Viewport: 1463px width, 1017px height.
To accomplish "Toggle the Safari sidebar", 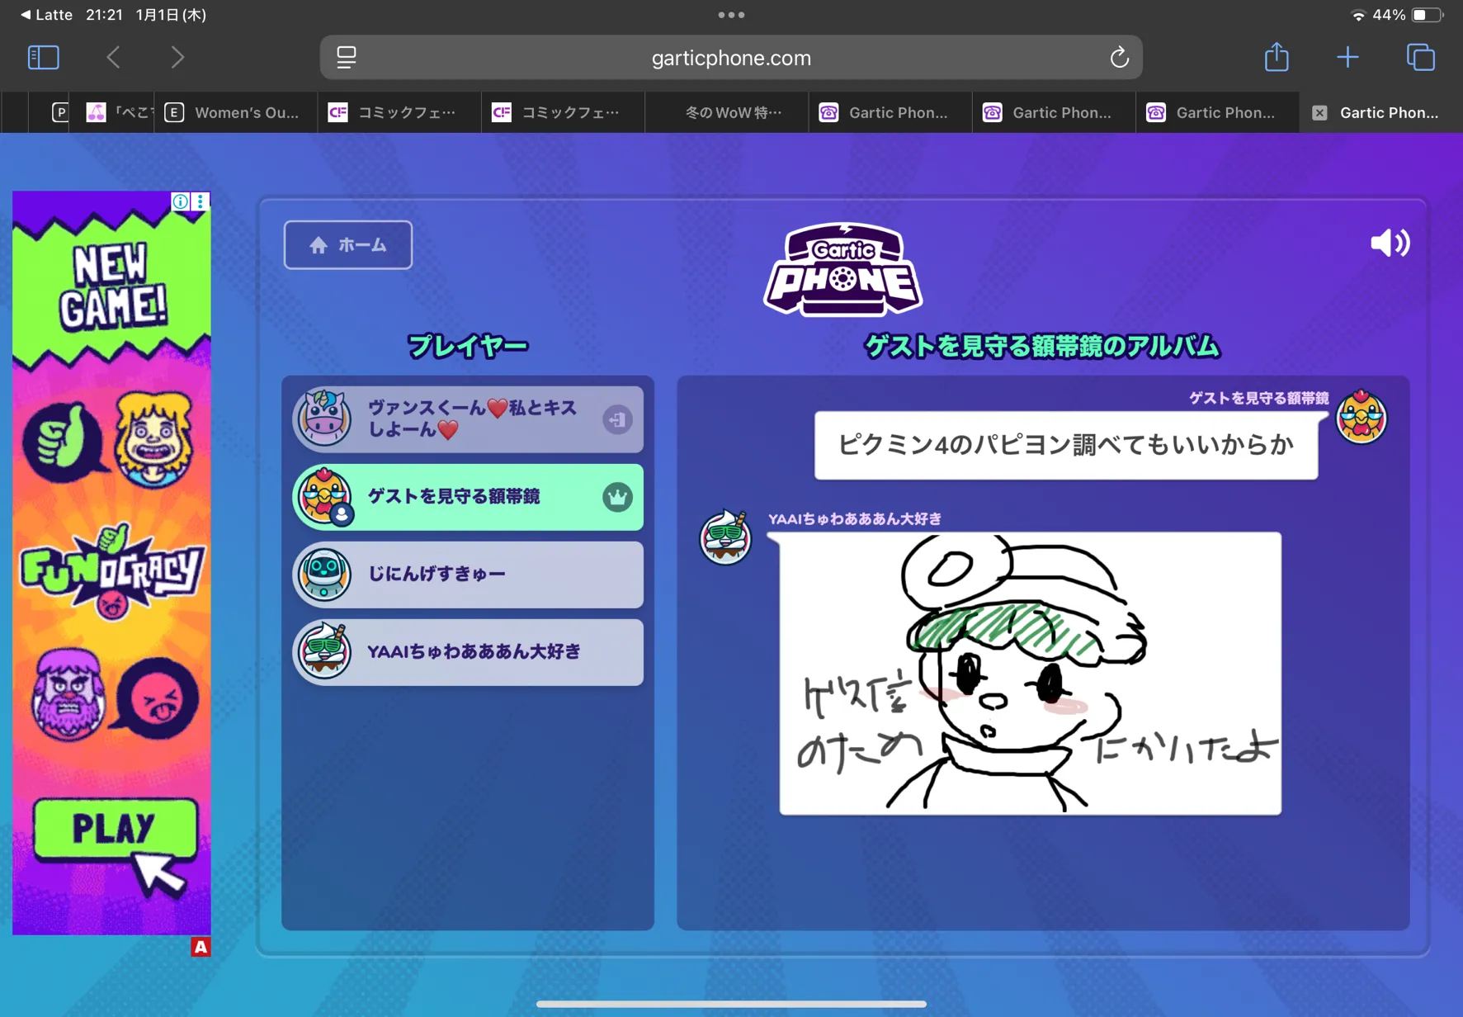I will point(44,58).
